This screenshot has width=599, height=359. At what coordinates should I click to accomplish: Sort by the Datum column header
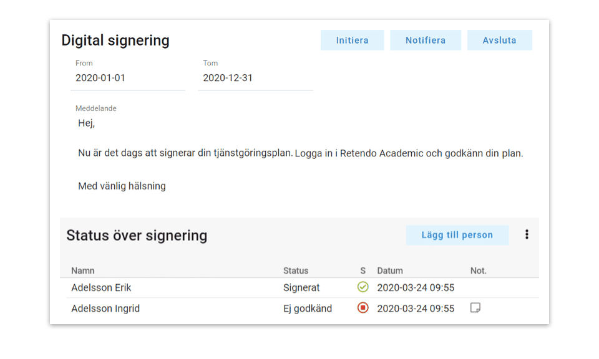tap(390, 270)
